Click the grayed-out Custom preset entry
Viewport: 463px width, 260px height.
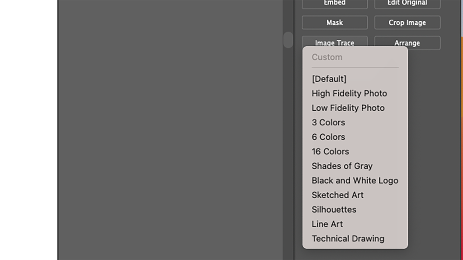click(x=327, y=57)
